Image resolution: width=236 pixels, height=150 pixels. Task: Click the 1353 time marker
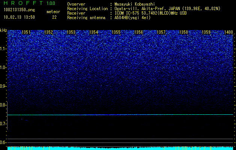pyautogui.click(x=71, y=32)
